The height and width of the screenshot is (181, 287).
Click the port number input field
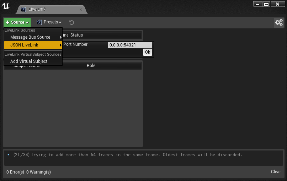click(130, 45)
